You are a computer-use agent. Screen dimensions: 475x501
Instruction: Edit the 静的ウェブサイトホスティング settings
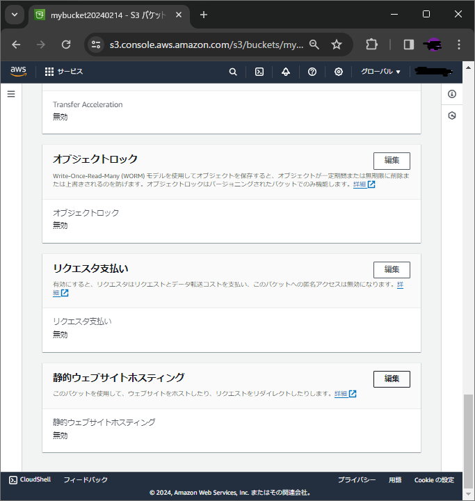tap(392, 379)
